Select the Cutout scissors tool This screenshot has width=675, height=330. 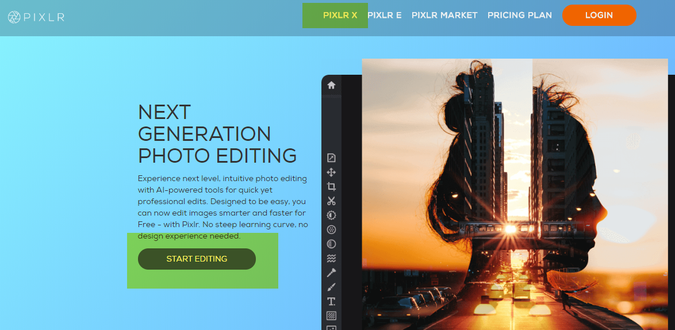click(x=331, y=201)
